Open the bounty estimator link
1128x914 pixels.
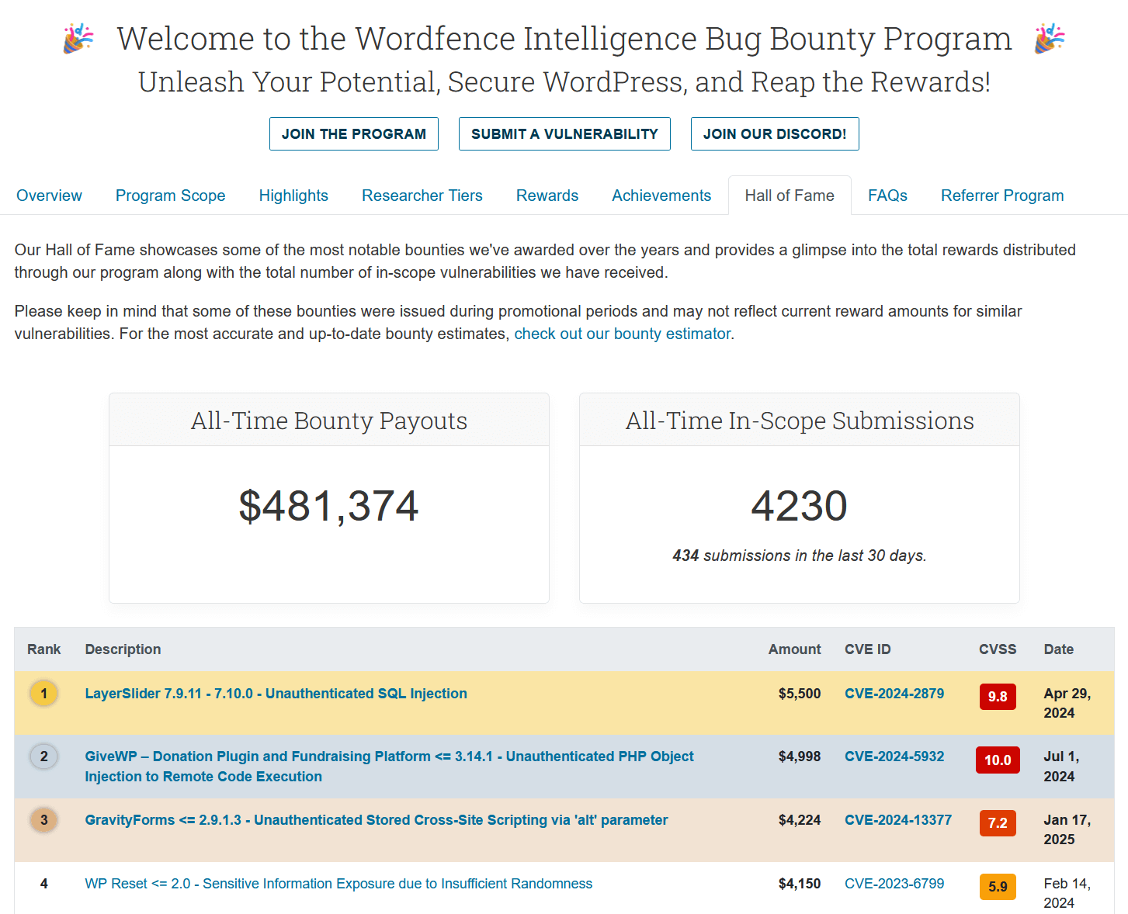[x=622, y=334]
